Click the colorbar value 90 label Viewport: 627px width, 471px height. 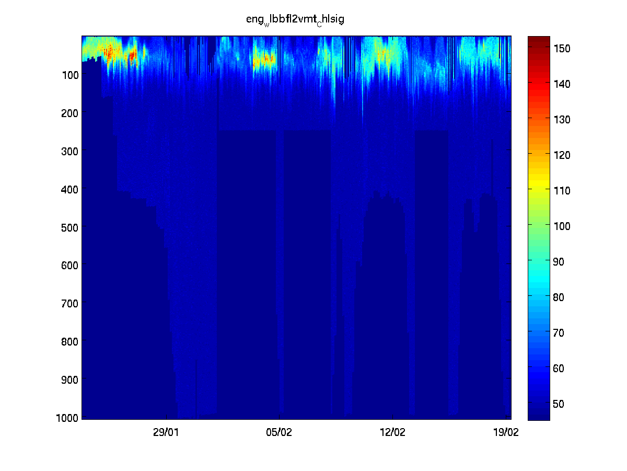click(x=560, y=262)
